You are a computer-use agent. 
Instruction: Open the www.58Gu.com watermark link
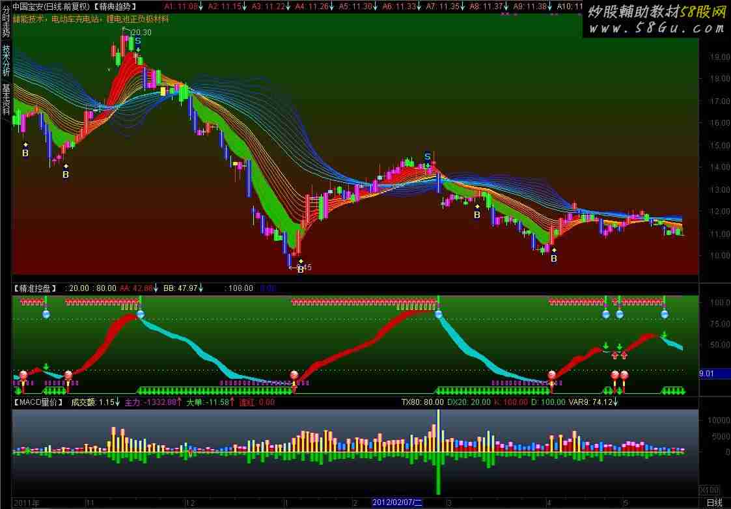click(x=656, y=28)
